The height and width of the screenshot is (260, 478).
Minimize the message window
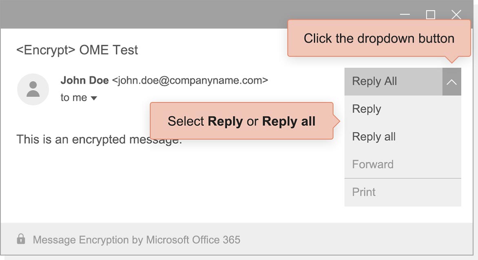405,15
